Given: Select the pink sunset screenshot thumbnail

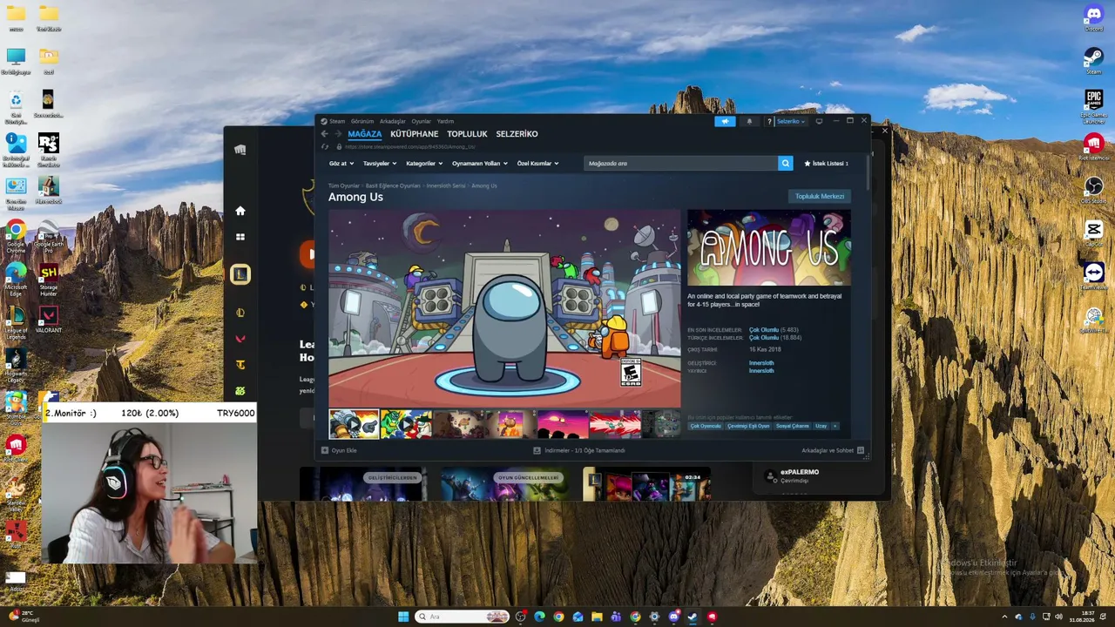Looking at the screenshot, I should pyautogui.click(x=563, y=424).
